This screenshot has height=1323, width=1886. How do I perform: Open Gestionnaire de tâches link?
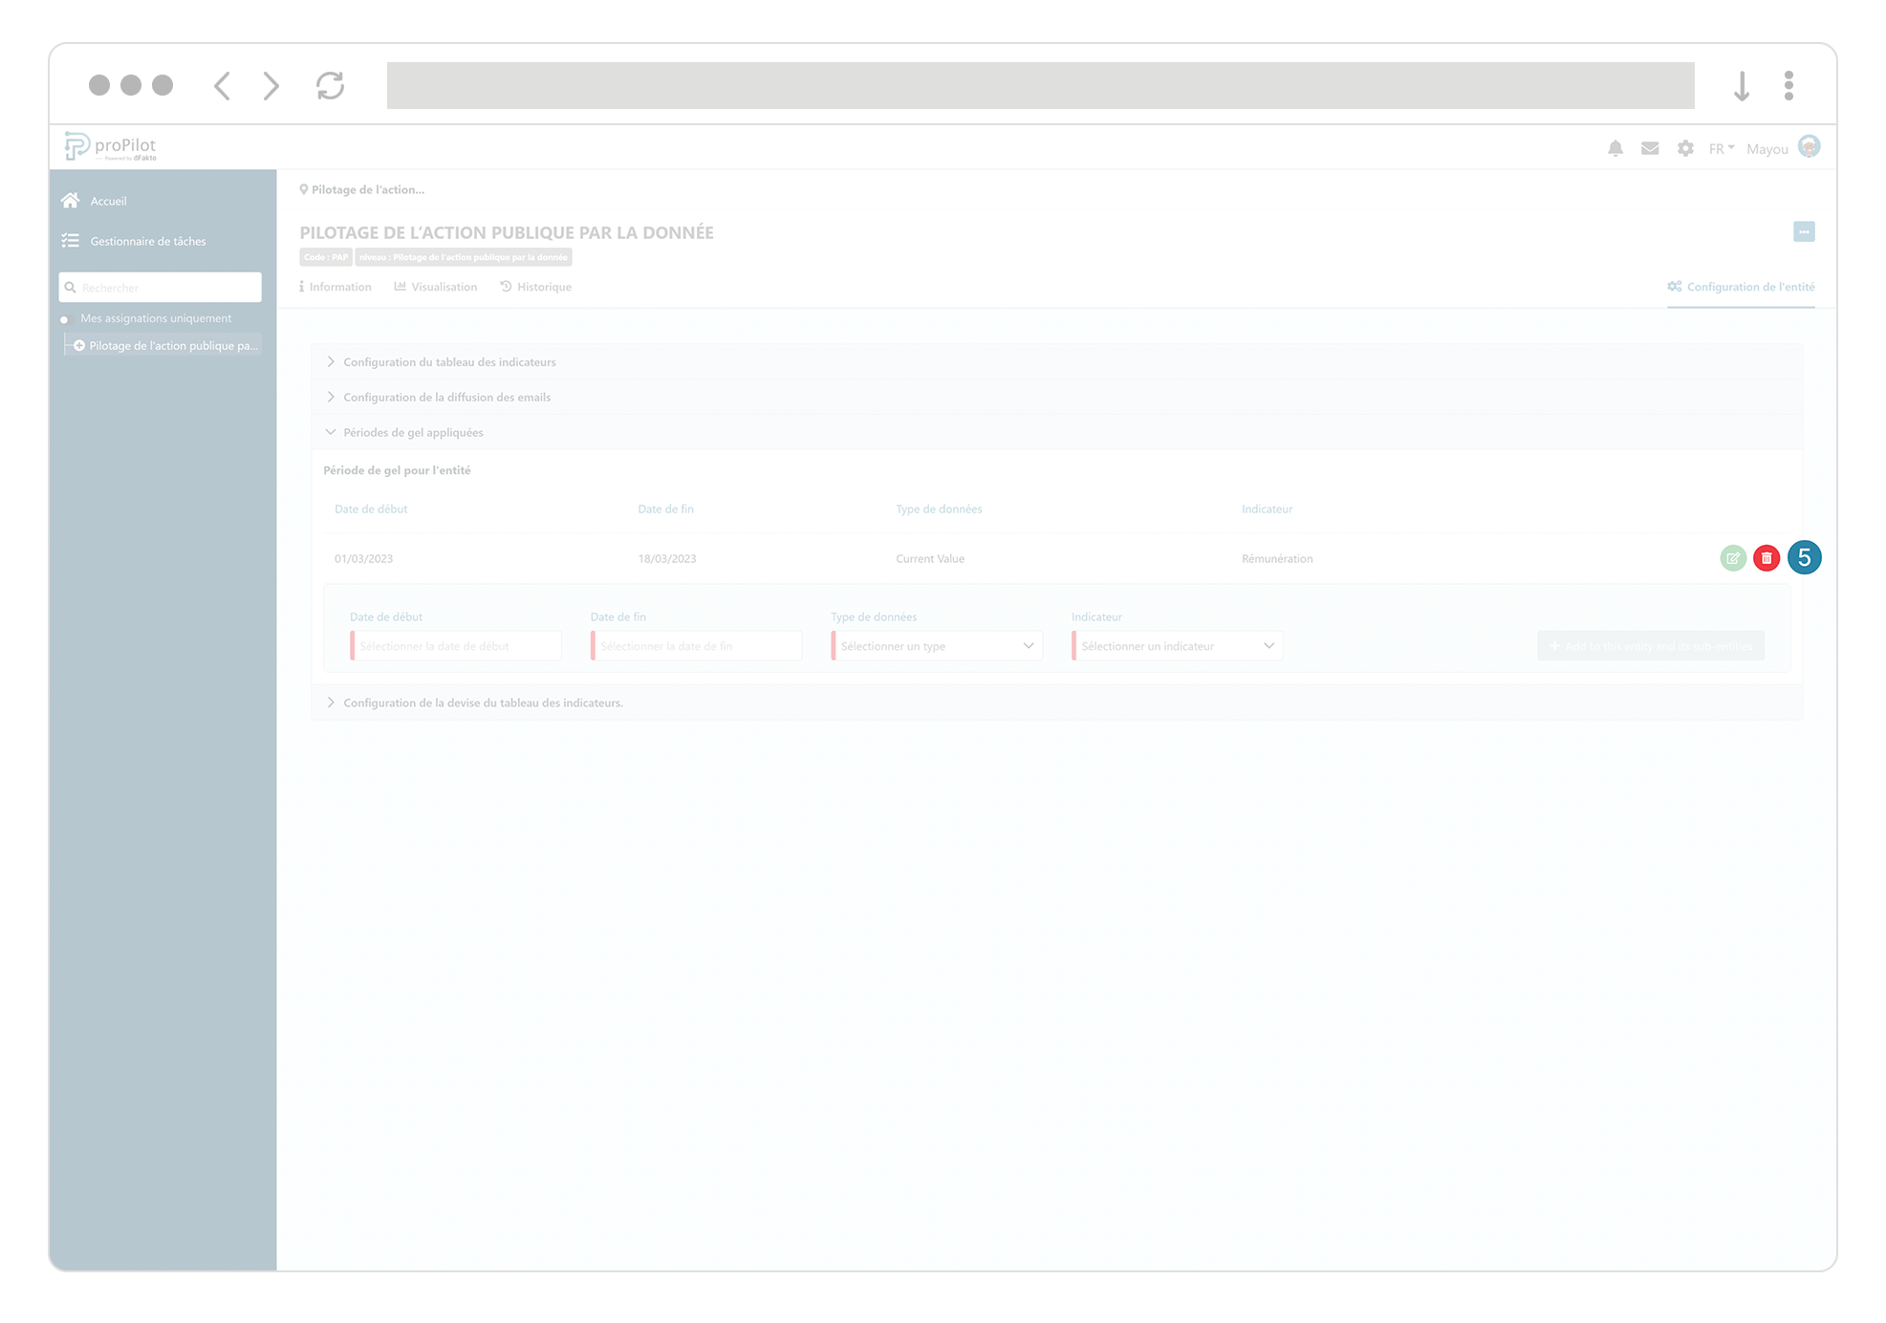[x=147, y=241]
